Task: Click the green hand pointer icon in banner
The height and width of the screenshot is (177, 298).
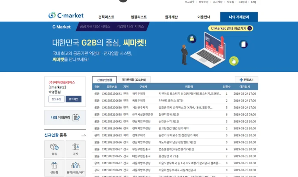Action: pyautogui.click(x=234, y=61)
